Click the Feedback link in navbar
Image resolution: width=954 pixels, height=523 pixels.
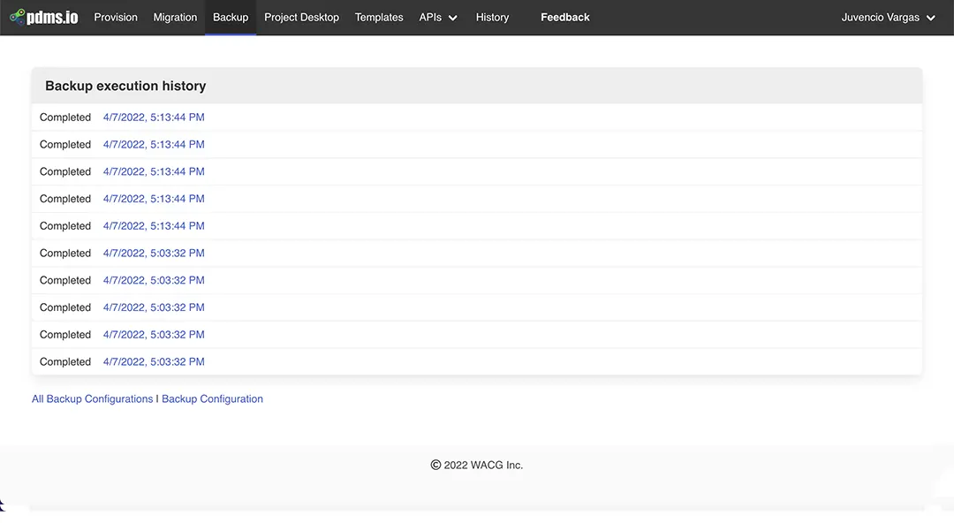point(565,17)
